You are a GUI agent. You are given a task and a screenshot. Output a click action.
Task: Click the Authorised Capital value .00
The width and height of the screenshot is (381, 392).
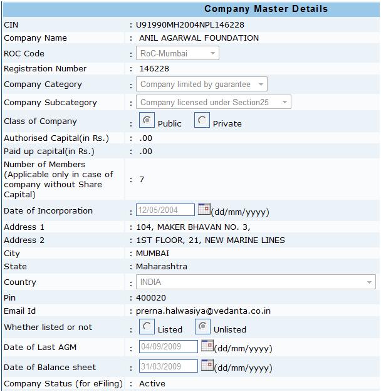point(146,138)
